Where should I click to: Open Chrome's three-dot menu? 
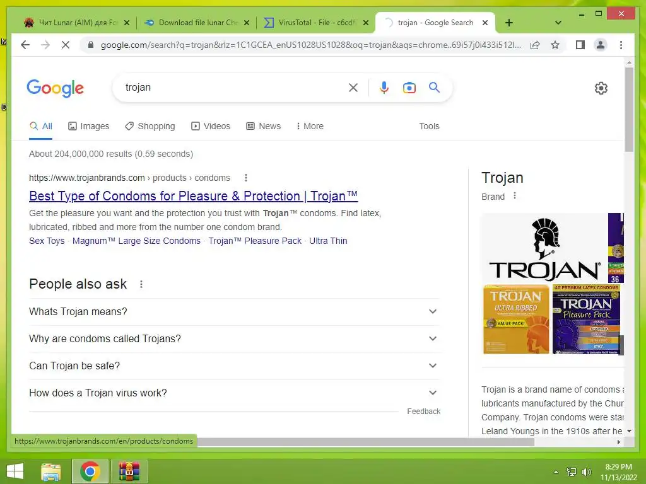[621, 45]
